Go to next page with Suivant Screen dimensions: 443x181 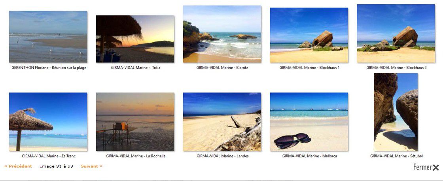point(92,166)
